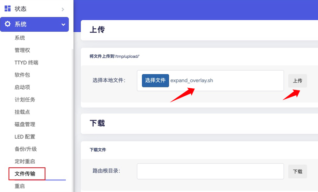Open the 磁盘管理 page
This screenshot has height=192, width=318.
click(x=25, y=124)
